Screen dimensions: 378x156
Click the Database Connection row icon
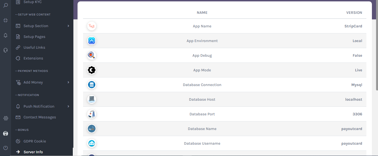pyautogui.click(x=91, y=85)
